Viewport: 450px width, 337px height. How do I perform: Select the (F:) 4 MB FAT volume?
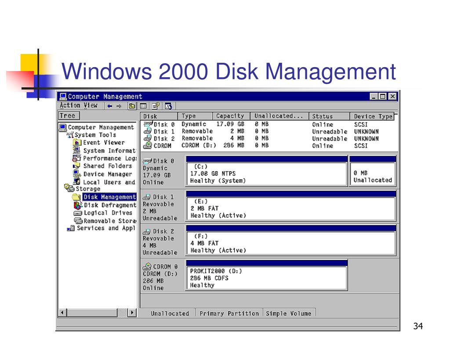(291, 241)
